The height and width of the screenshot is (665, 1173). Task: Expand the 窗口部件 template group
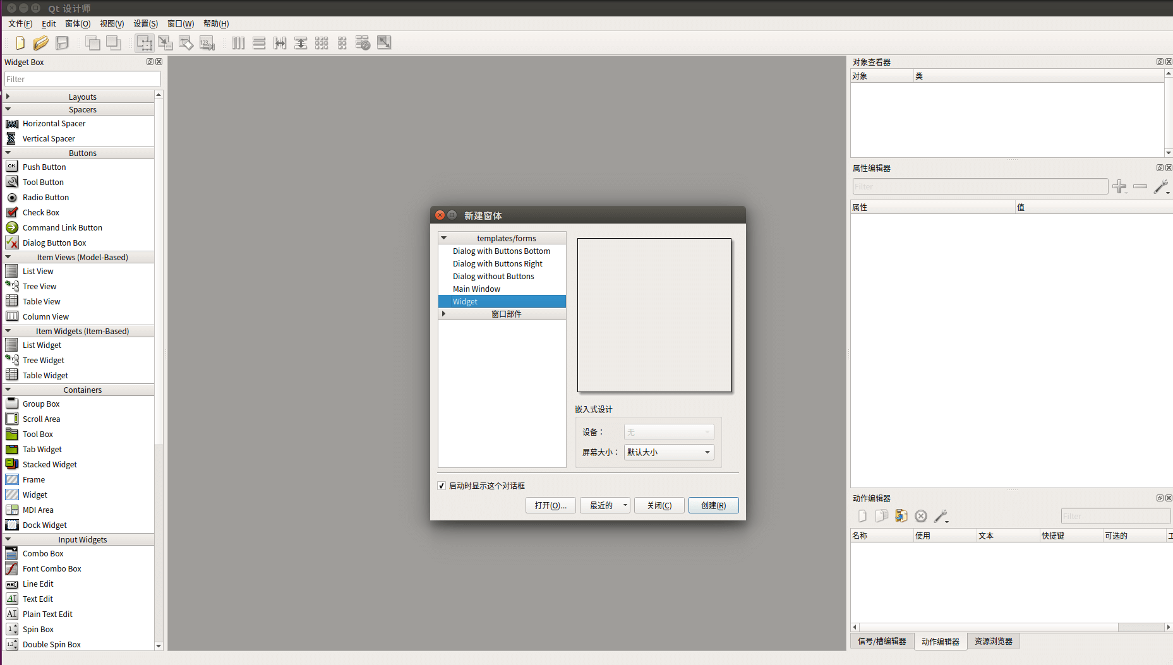[x=444, y=314]
